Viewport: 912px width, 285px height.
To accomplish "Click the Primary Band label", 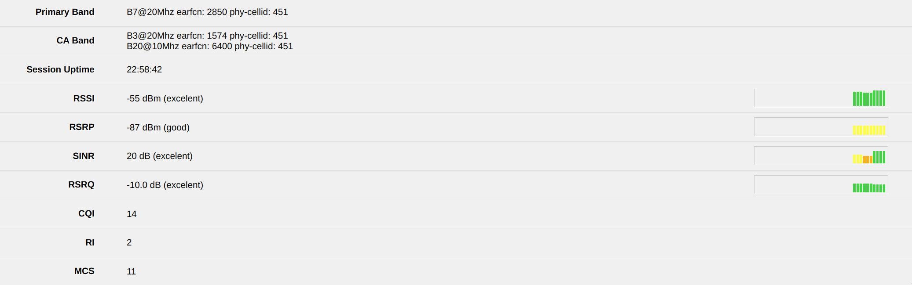I will coord(65,12).
